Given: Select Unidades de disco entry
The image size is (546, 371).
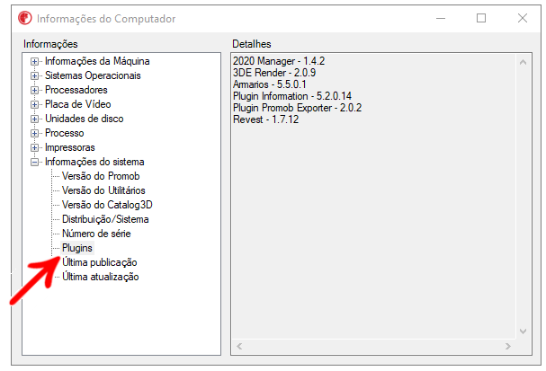Looking at the screenshot, I should [84, 119].
